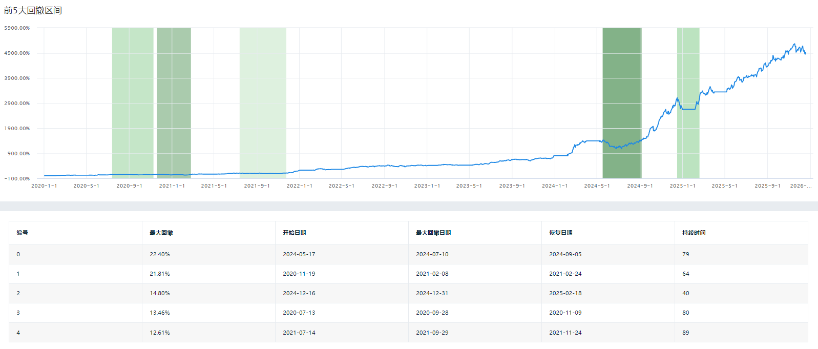
Task: Click the darkest green 2024 drawdown band
Action: (621, 102)
